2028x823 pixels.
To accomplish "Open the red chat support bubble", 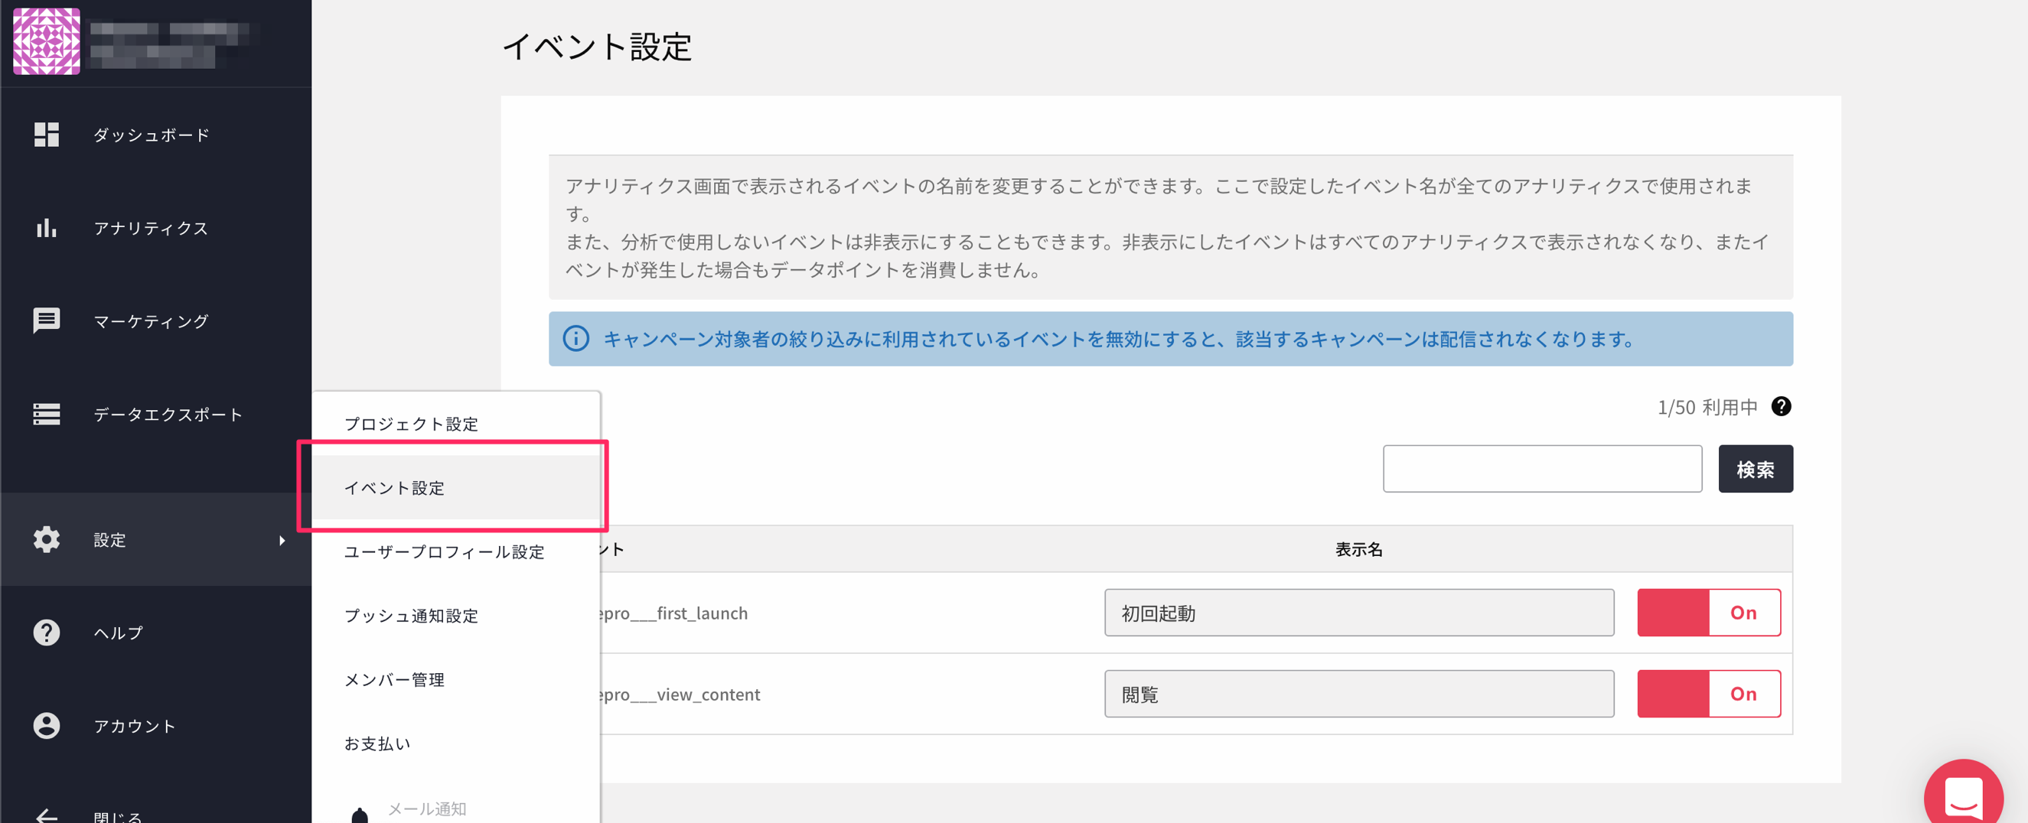I will (x=1964, y=792).
